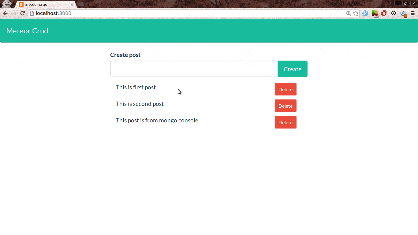Open the Chrome hamburger menu
The height and width of the screenshot is (235, 418).
[413, 13]
